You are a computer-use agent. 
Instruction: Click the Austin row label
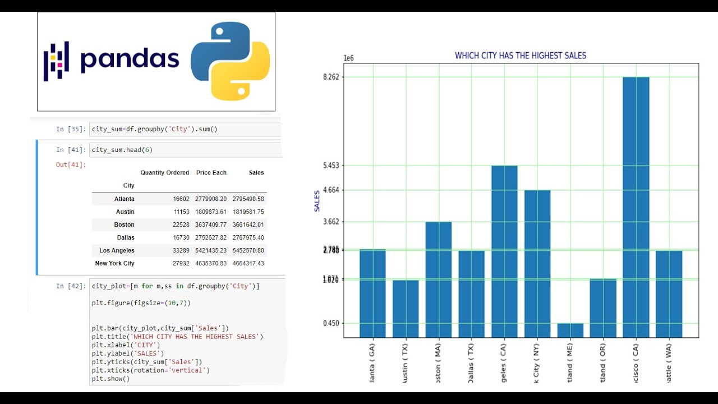point(125,212)
